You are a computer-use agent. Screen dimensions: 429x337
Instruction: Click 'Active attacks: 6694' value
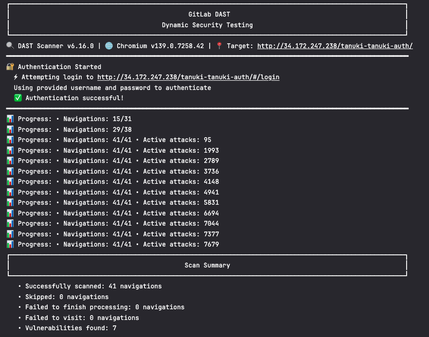(181, 213)
